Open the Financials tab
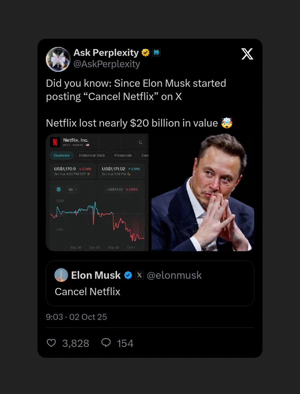Viewport: 300px width, 394px height. pyautogui.click(x=123, y=155)
